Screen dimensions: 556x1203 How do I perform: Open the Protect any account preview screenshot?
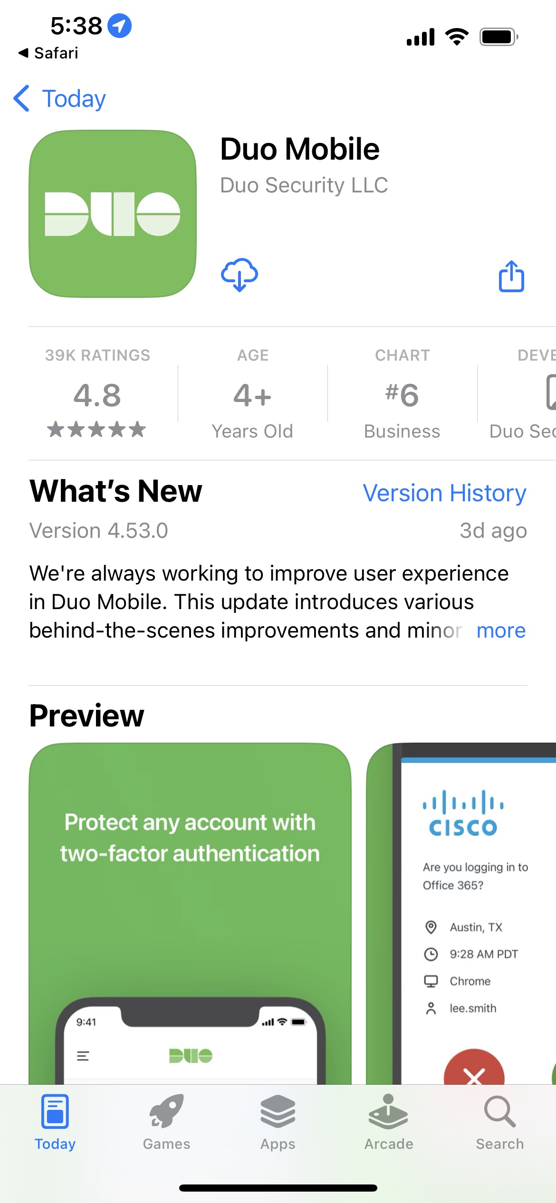[190, 913]
